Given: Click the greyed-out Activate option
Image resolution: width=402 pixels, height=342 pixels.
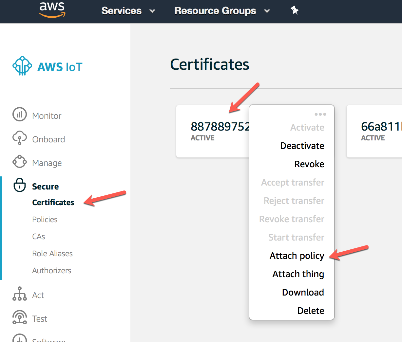Looking at the screenshot, I should pyautogui.click(x=307, y=127).
